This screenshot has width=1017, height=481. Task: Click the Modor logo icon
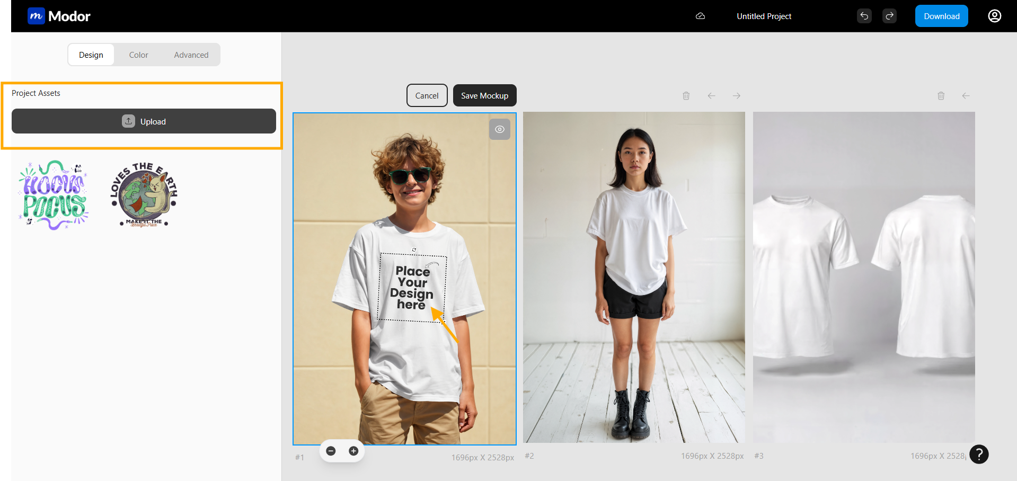click(36, 16)
